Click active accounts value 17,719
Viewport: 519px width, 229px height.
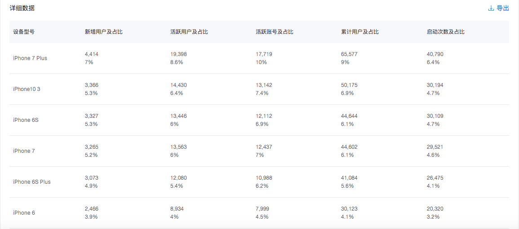[x=264, y=54]
